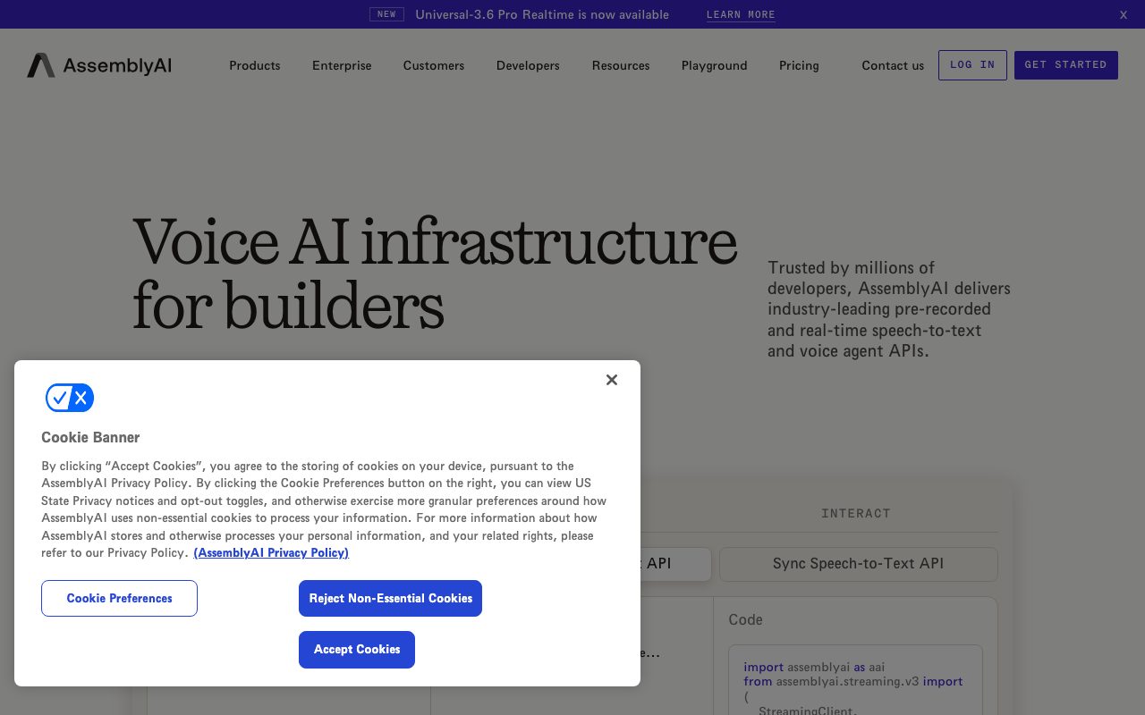Click the GET STARTED button
This screenshot has width=1145, height=715.
click(x=1066, y=65)
